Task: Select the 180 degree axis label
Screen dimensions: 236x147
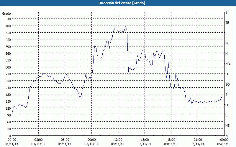Action: click(8, 95)
